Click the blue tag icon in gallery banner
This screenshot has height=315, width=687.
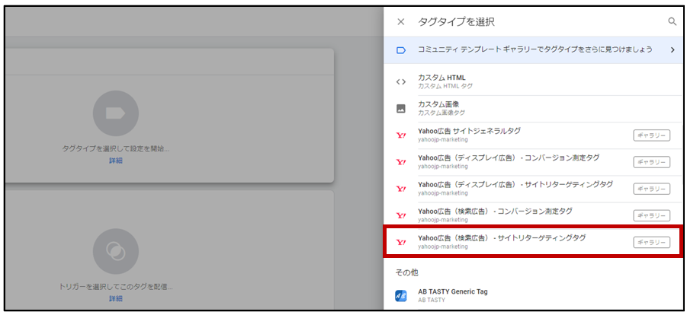[x=401, y=50]
